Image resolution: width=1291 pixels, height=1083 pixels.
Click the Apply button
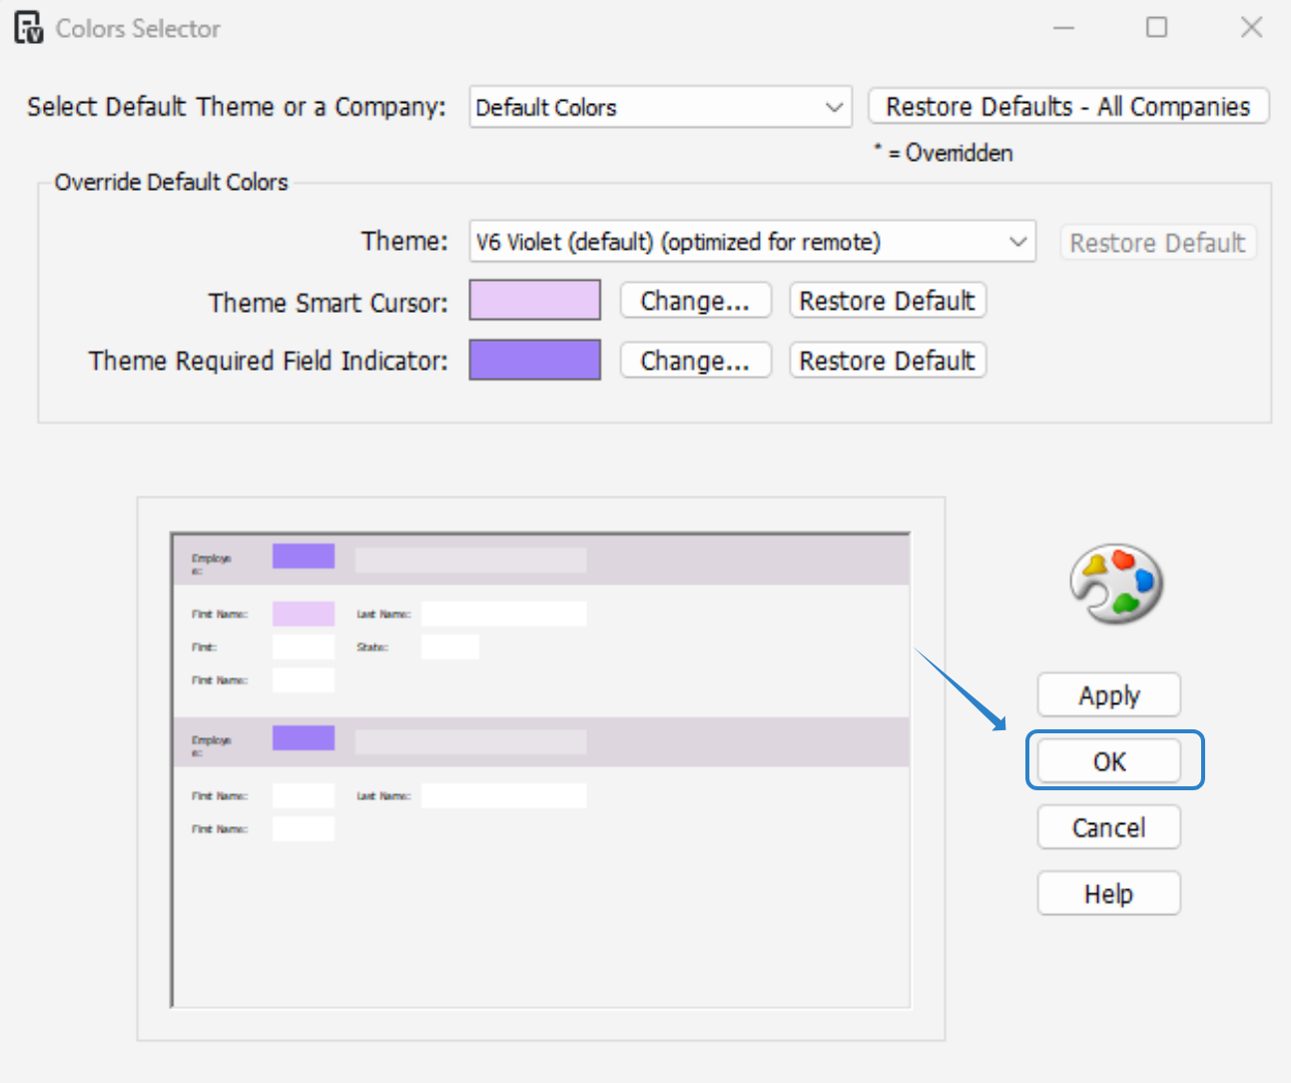pyautogui.click(x=1108, y=695)
